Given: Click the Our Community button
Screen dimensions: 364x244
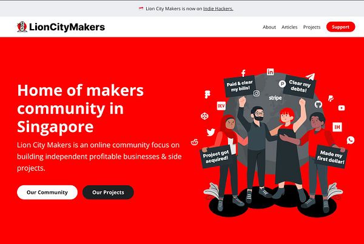Looking at the screenshot, I should 47,193.
